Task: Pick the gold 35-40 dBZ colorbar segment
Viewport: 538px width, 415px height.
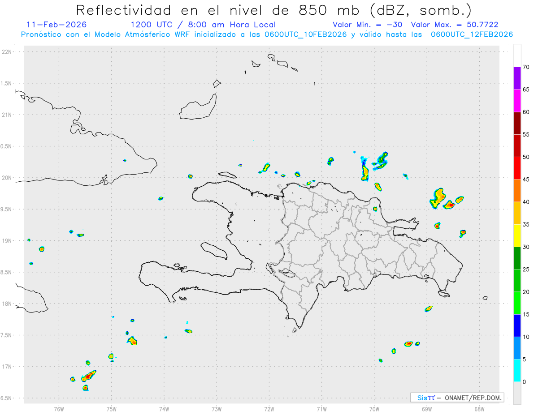Action: pos(517,213)
